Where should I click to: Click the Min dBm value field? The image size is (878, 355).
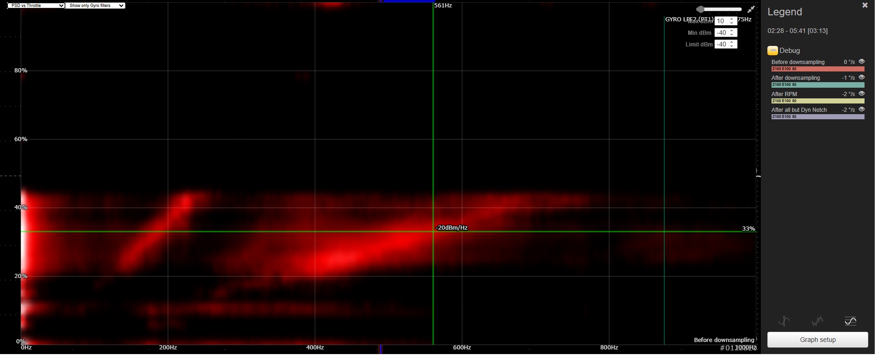pyautogui.click(x=722, y=32)
